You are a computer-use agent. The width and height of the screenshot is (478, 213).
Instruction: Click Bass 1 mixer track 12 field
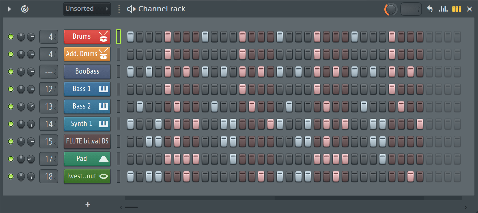pos(49,89)
